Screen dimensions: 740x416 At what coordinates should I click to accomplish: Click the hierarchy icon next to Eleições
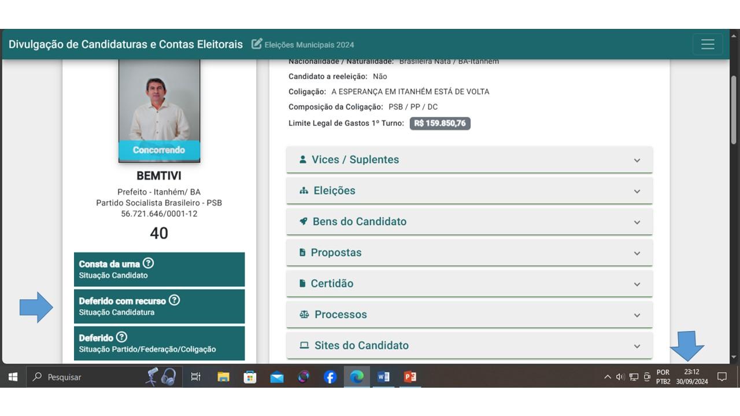coord(304,191)
